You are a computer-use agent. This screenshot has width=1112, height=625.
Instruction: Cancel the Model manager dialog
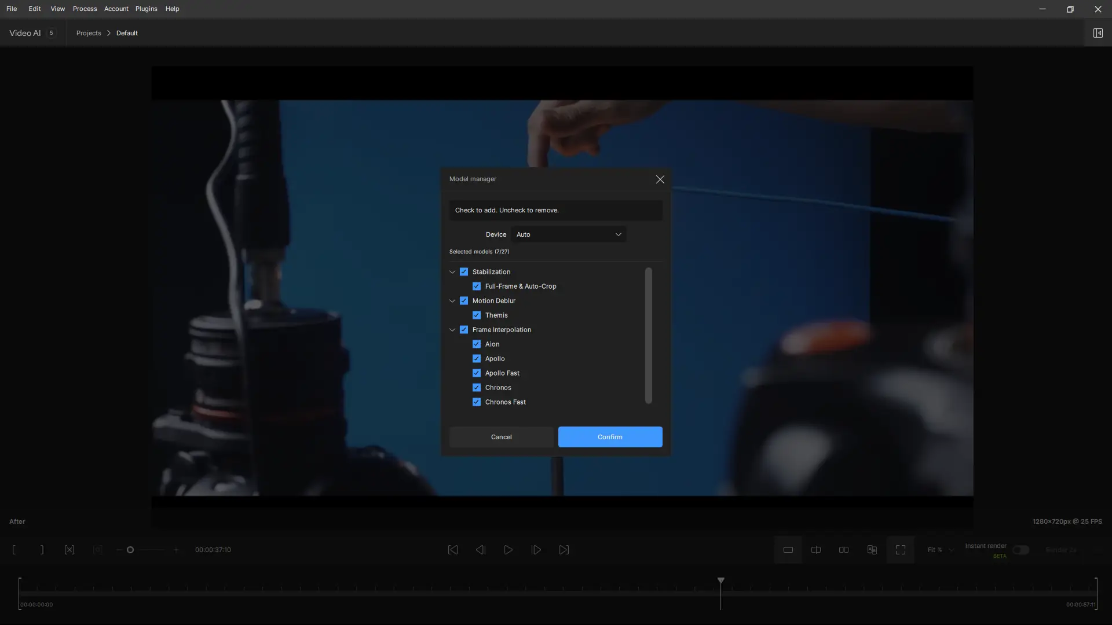pyautogui.click(x=501, y=437)
